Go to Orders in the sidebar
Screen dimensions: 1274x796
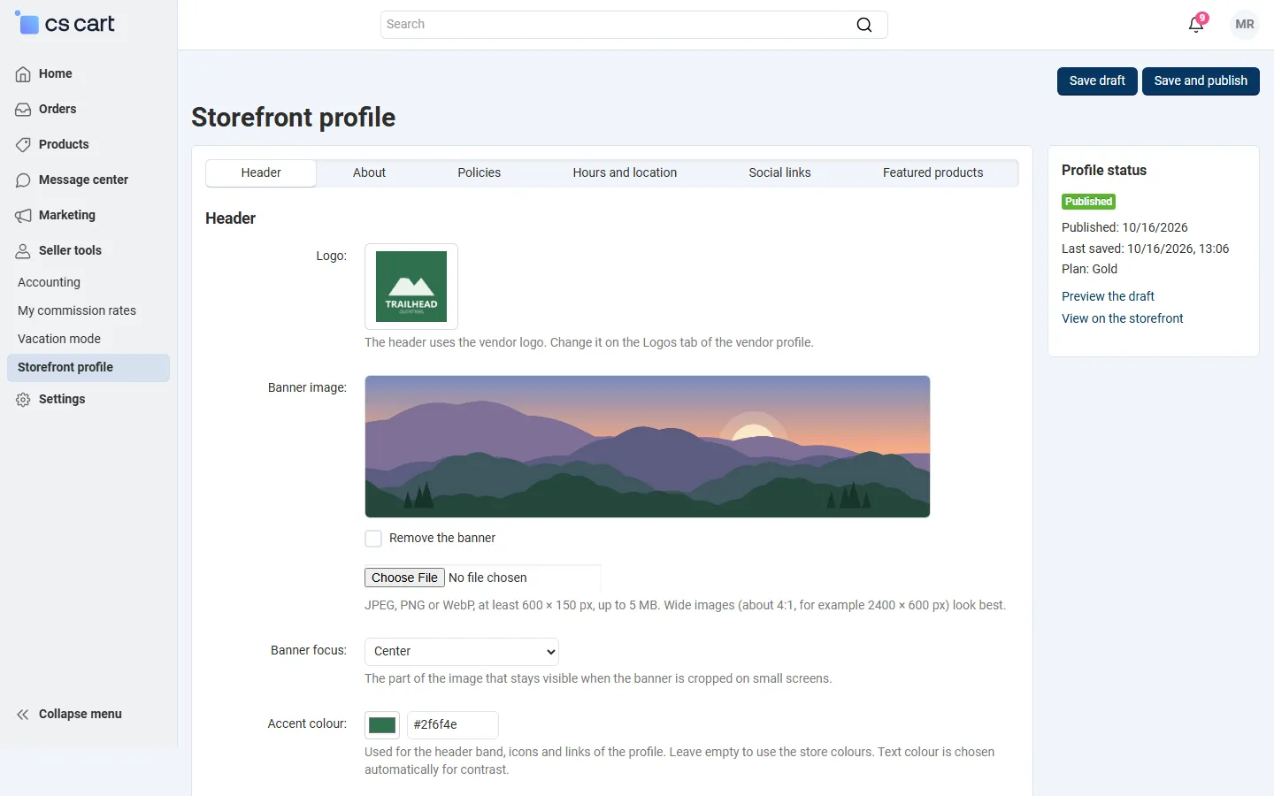click(x=58, y=110)
